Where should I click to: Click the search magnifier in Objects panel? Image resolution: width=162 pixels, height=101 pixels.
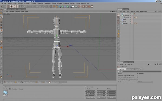coord(156,11)
